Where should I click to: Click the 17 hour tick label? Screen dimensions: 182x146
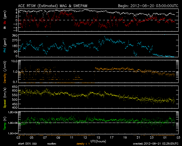[x=112, y=138]
